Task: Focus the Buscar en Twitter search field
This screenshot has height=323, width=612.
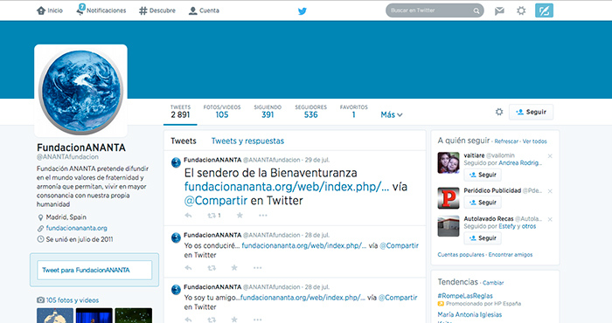Action: click(435, 10)
